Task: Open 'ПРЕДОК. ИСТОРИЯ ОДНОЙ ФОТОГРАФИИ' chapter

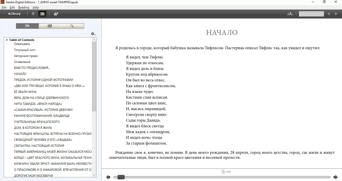Action: click(x=44, y=80)
